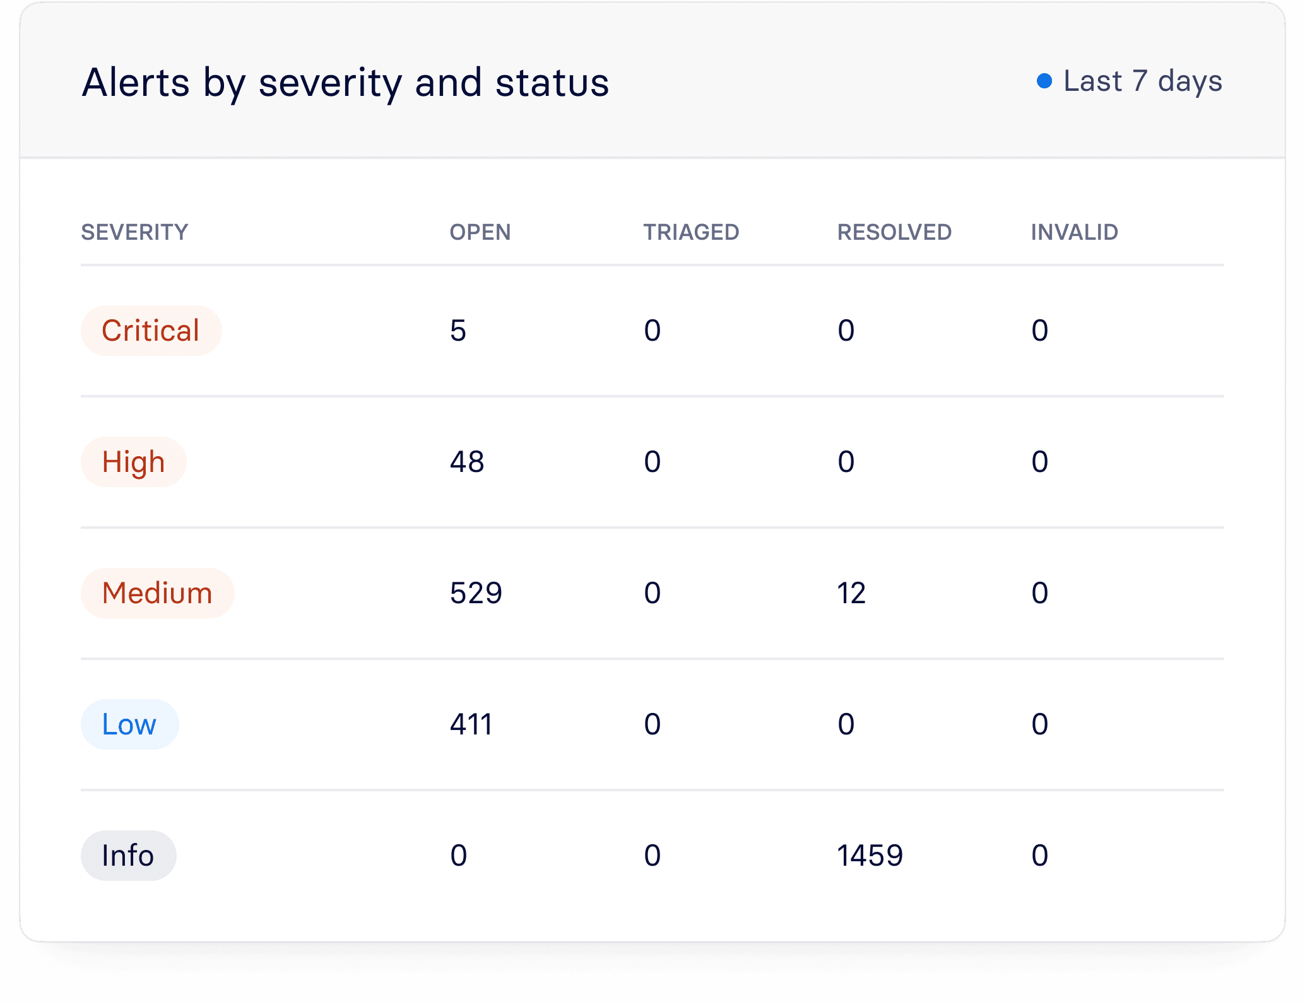Sort by the Resolved column header
This screenshot has width=1305, height=1002.
pyautogui.click(x=894, y=232)
